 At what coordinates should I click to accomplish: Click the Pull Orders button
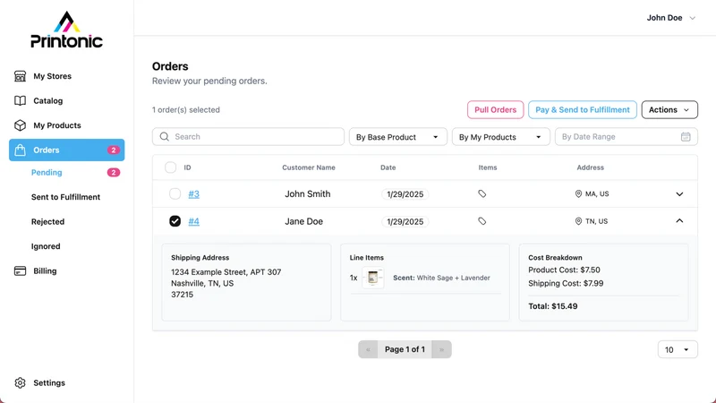tap(496, 109)
